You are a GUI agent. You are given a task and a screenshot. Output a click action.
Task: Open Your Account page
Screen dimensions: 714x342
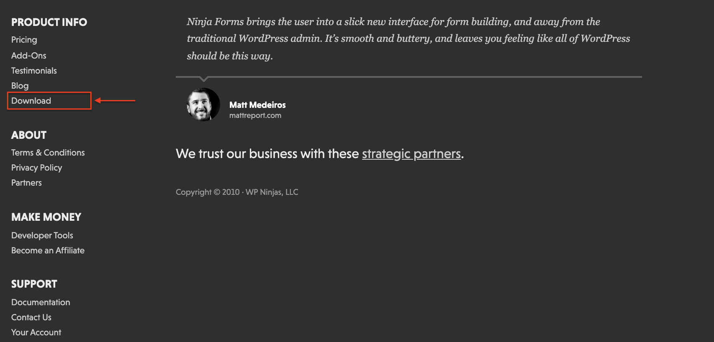36,332
